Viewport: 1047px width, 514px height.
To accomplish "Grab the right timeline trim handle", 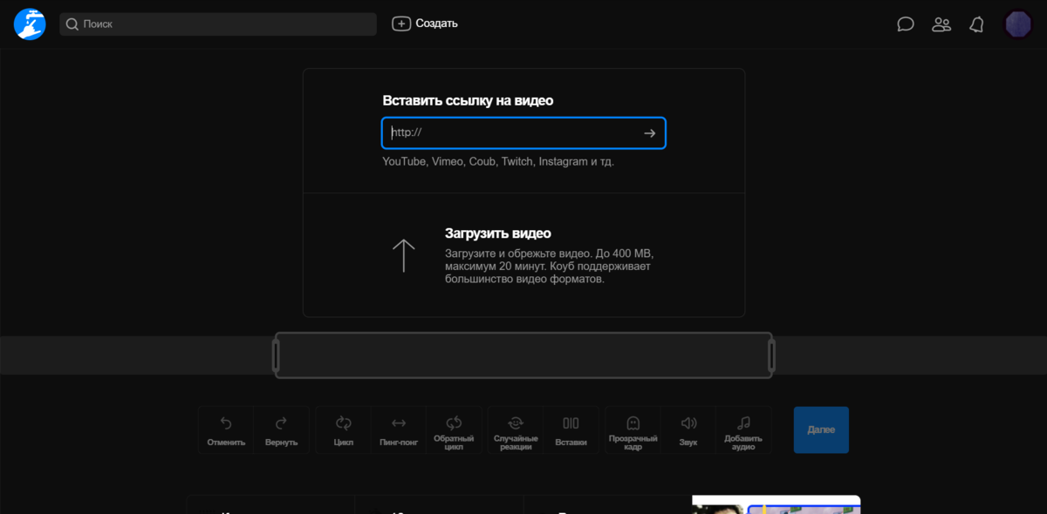I will click(772, 355).
